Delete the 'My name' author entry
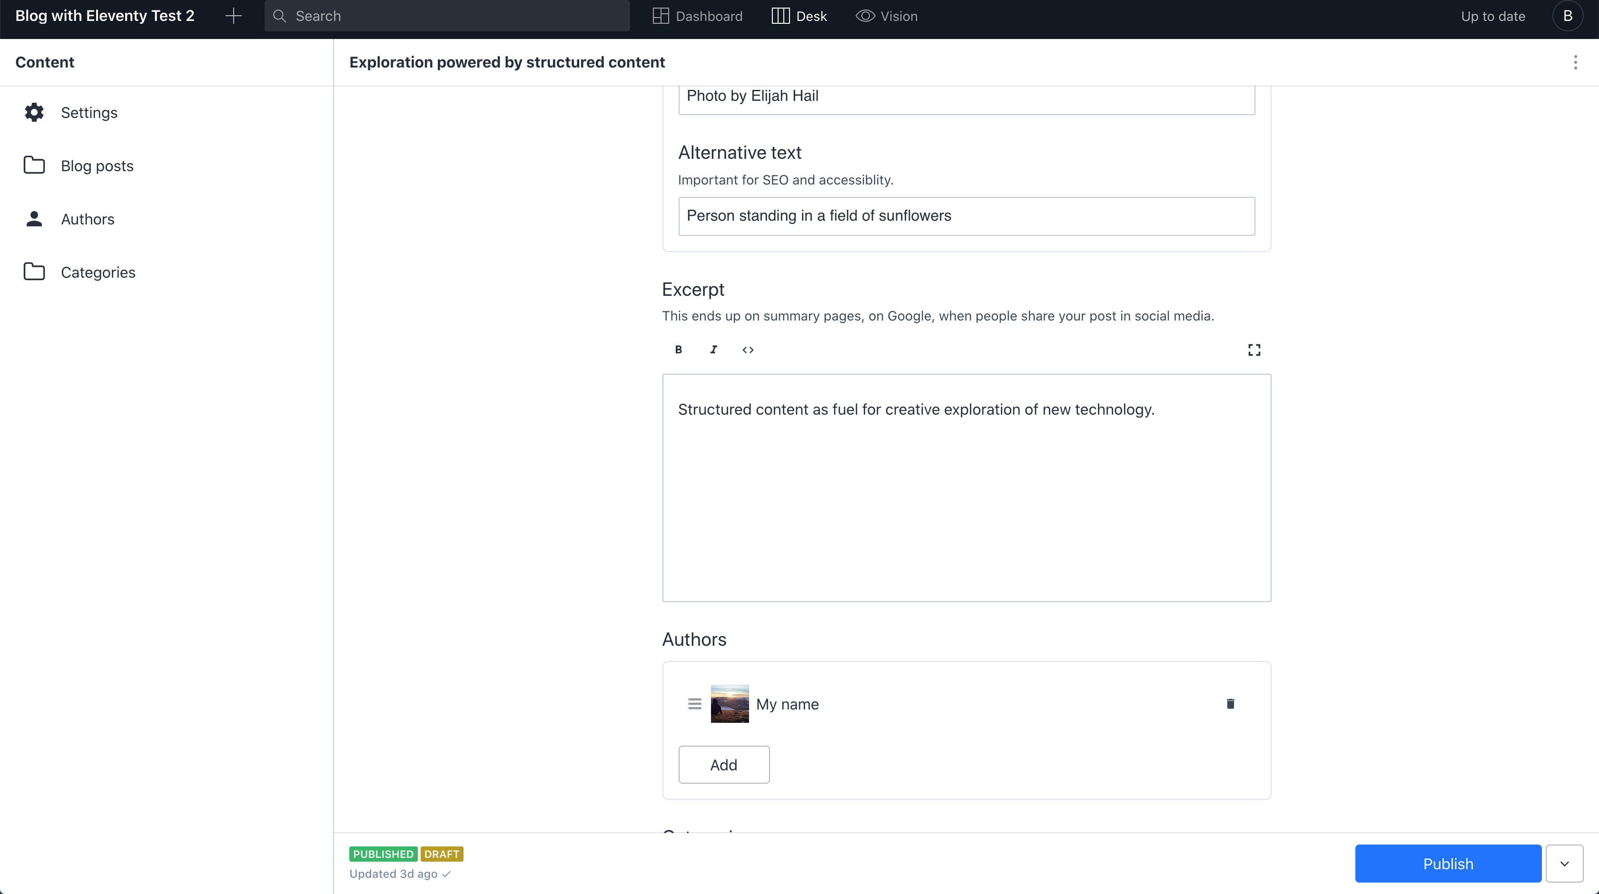 (1230, 703)
